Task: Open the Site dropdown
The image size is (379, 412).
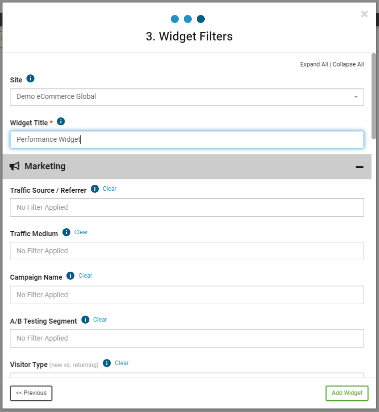Action: coord(187,97)
